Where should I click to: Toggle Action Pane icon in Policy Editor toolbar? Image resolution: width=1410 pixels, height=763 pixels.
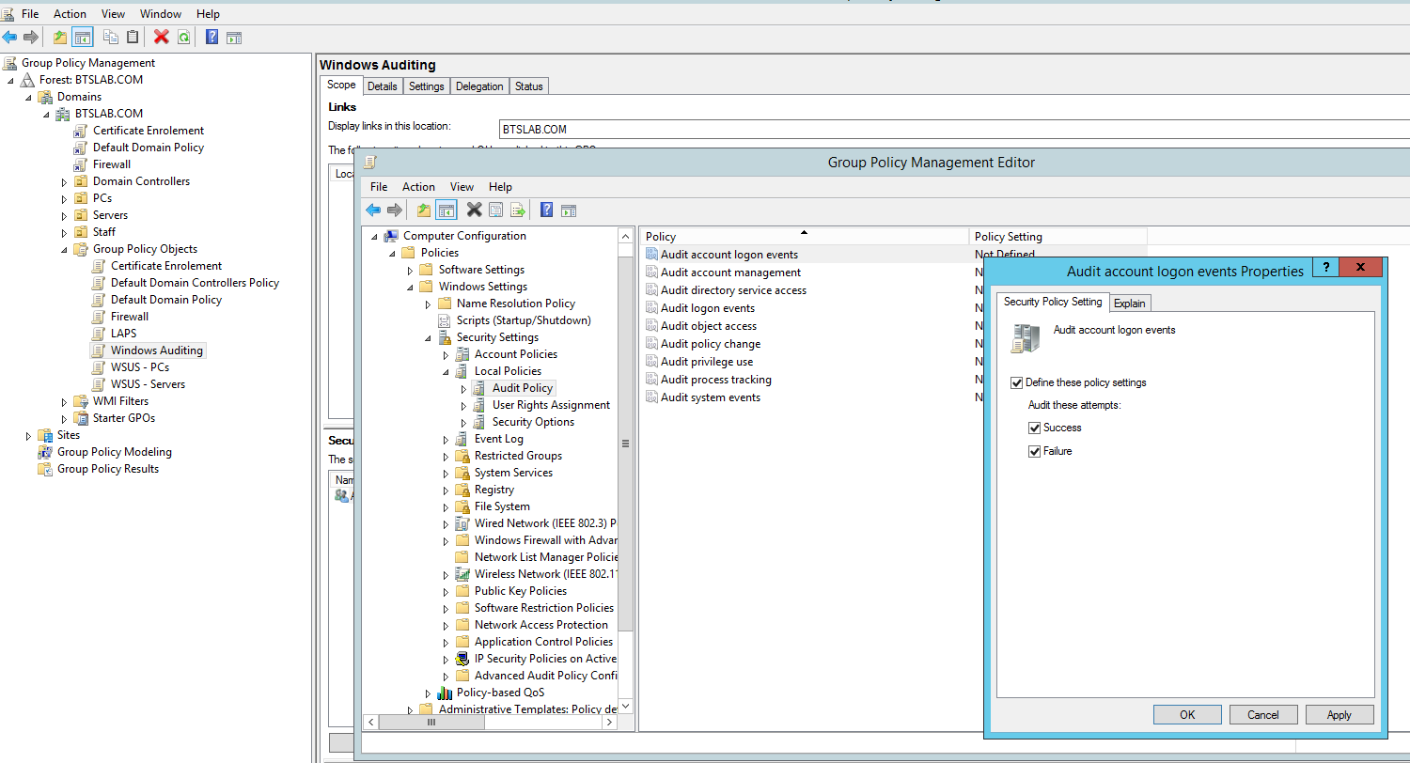568,210
